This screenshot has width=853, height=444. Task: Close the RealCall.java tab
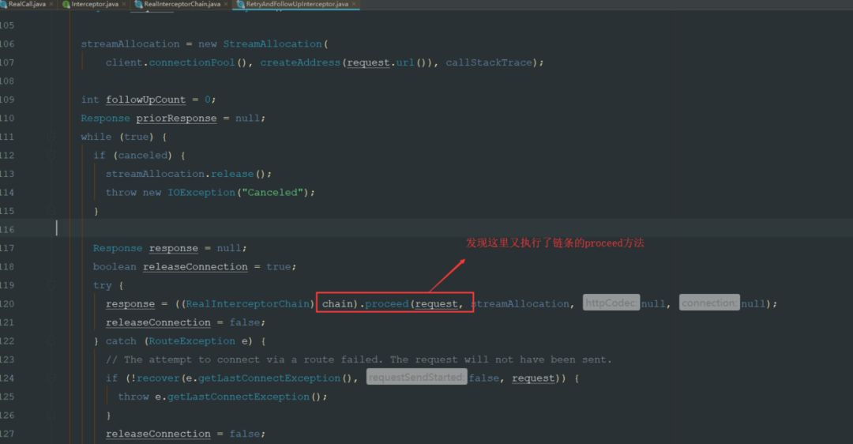point(51,4)
